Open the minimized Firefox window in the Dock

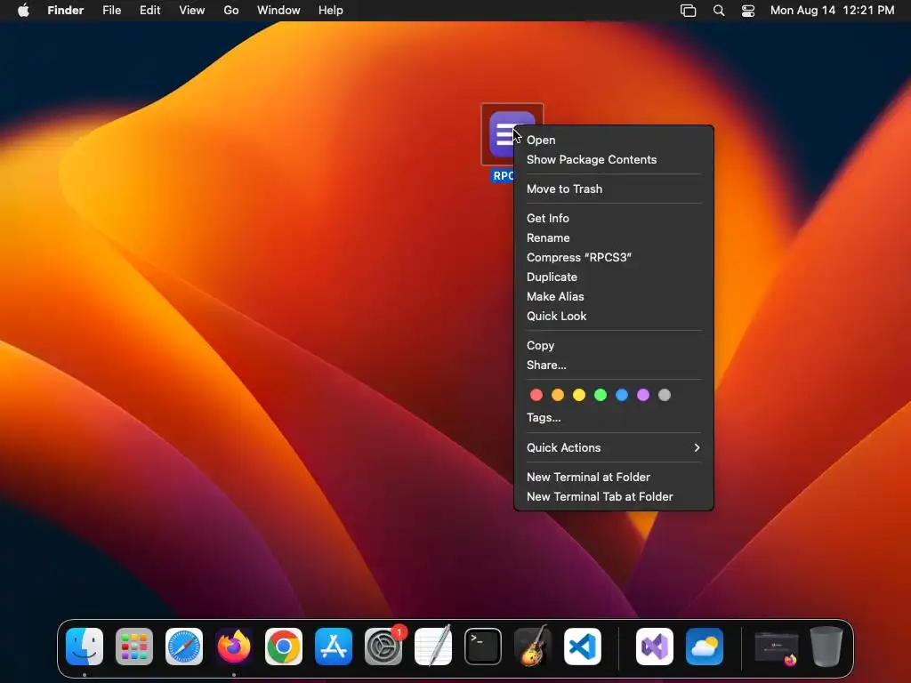[776, 648]
